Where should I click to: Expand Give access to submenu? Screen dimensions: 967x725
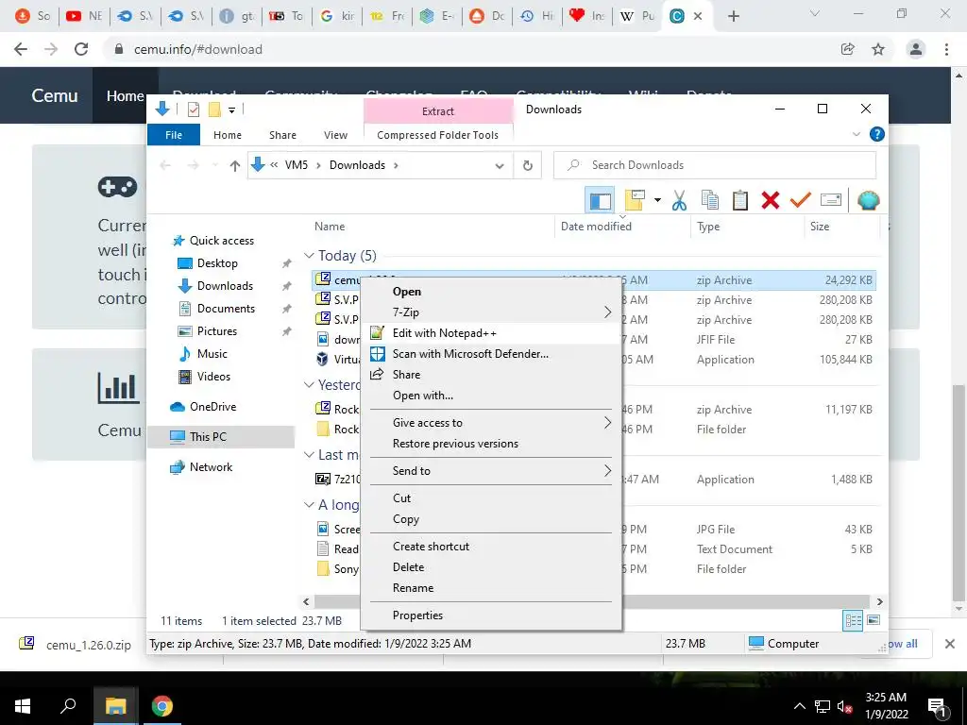491,422
